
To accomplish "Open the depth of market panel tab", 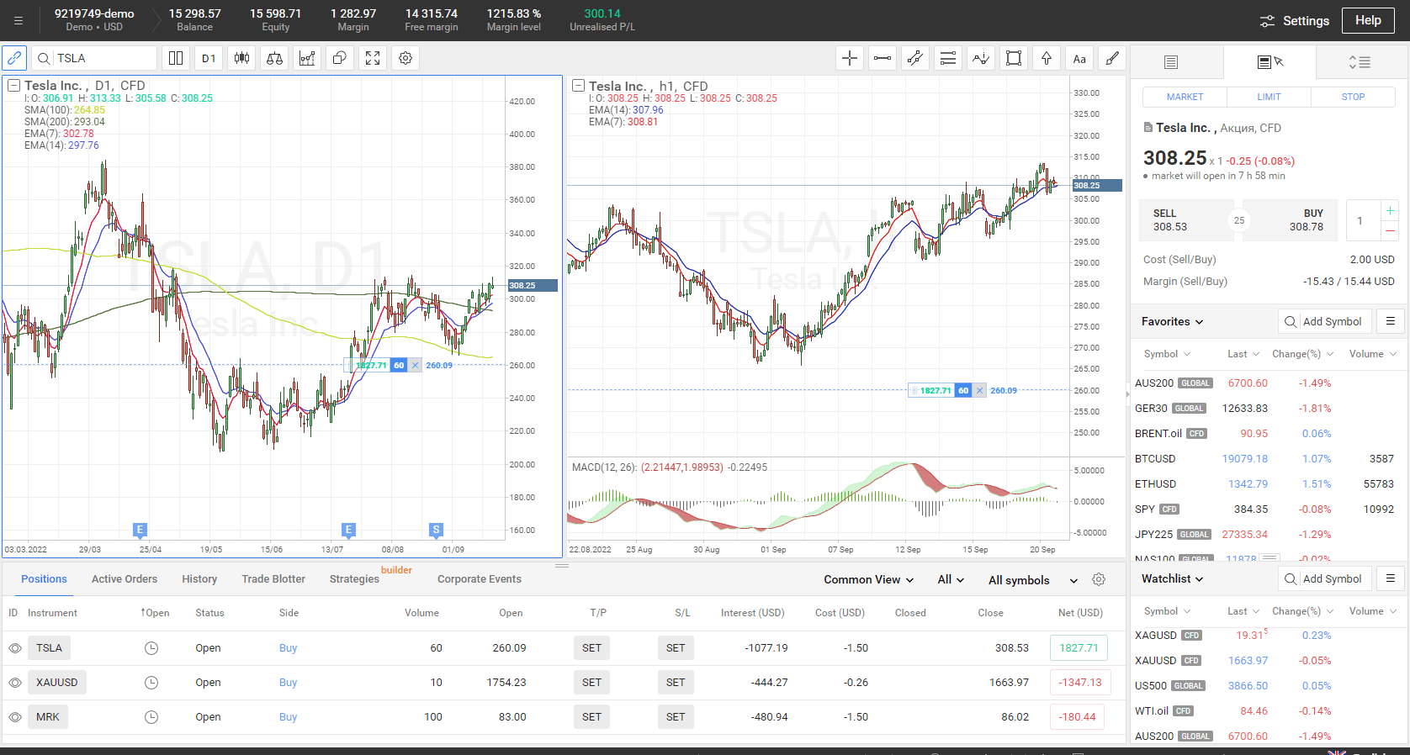I will pyautogui.click(x=1360, y=62).
